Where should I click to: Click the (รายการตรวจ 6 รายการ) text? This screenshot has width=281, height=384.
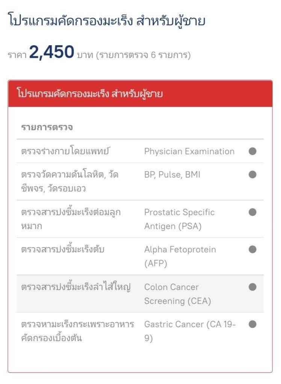(143, 55)
